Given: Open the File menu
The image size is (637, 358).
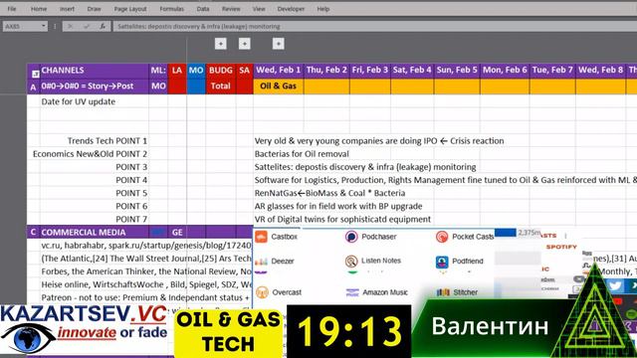Looking at the screenshot, I should coord(12,9).
